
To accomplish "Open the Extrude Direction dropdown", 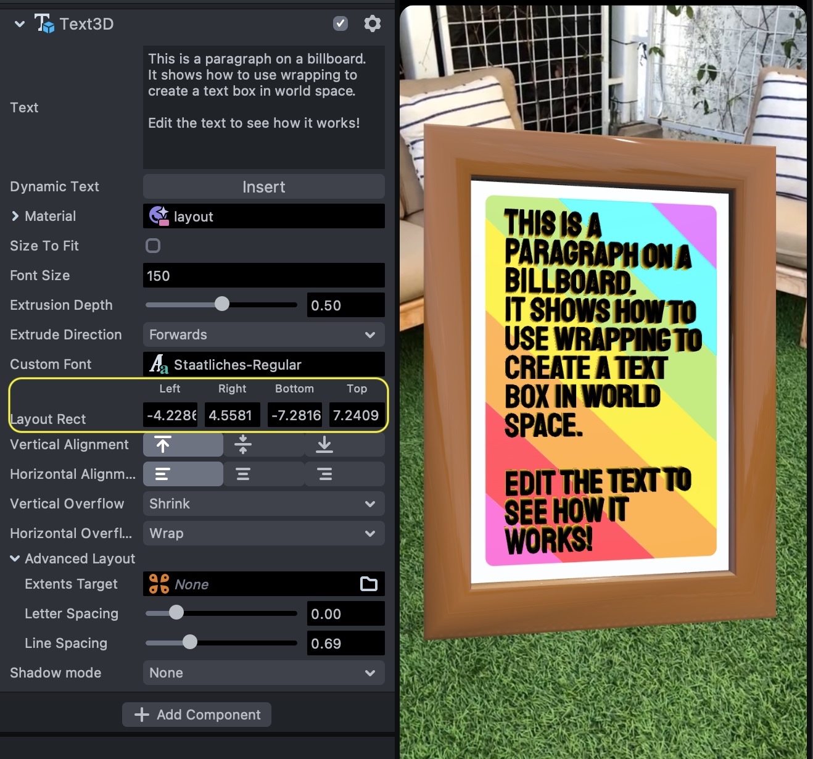I will 263,334.
